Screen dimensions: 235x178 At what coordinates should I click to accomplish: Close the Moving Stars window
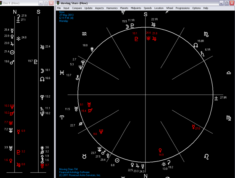[232, 3]
